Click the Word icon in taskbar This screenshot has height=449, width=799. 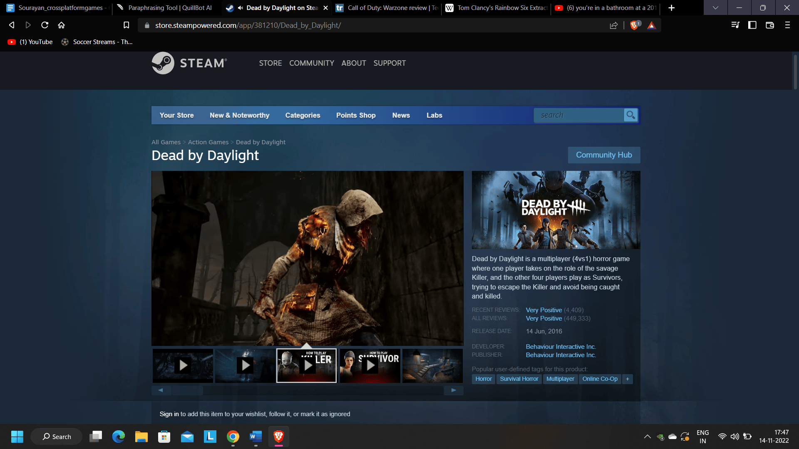click(255, 437)
